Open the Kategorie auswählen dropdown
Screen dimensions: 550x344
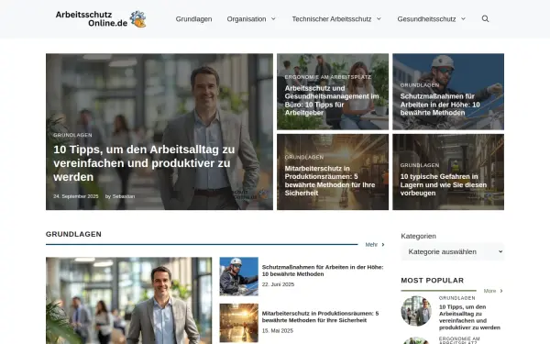point(453,251)
